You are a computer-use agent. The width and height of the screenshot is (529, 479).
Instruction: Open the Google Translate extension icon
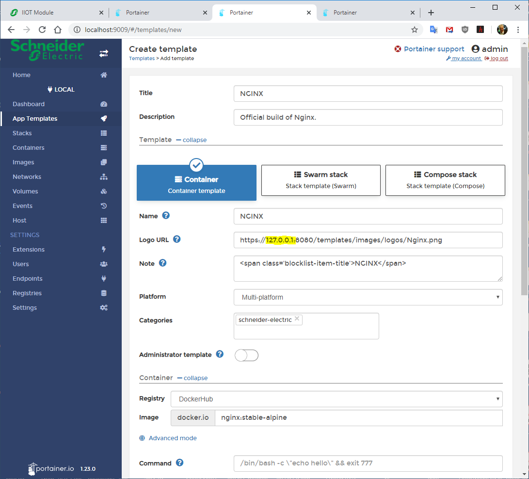(x=433, y=30)
